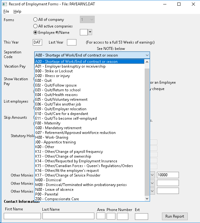This screenshot has height=223, width=200.
Task: Choose G00 - Mandatory retirement
Action: click(x=89, y=128)
